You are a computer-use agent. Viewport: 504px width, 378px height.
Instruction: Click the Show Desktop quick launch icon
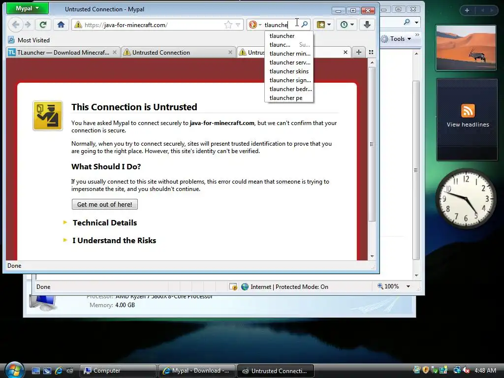pos(35,371)
